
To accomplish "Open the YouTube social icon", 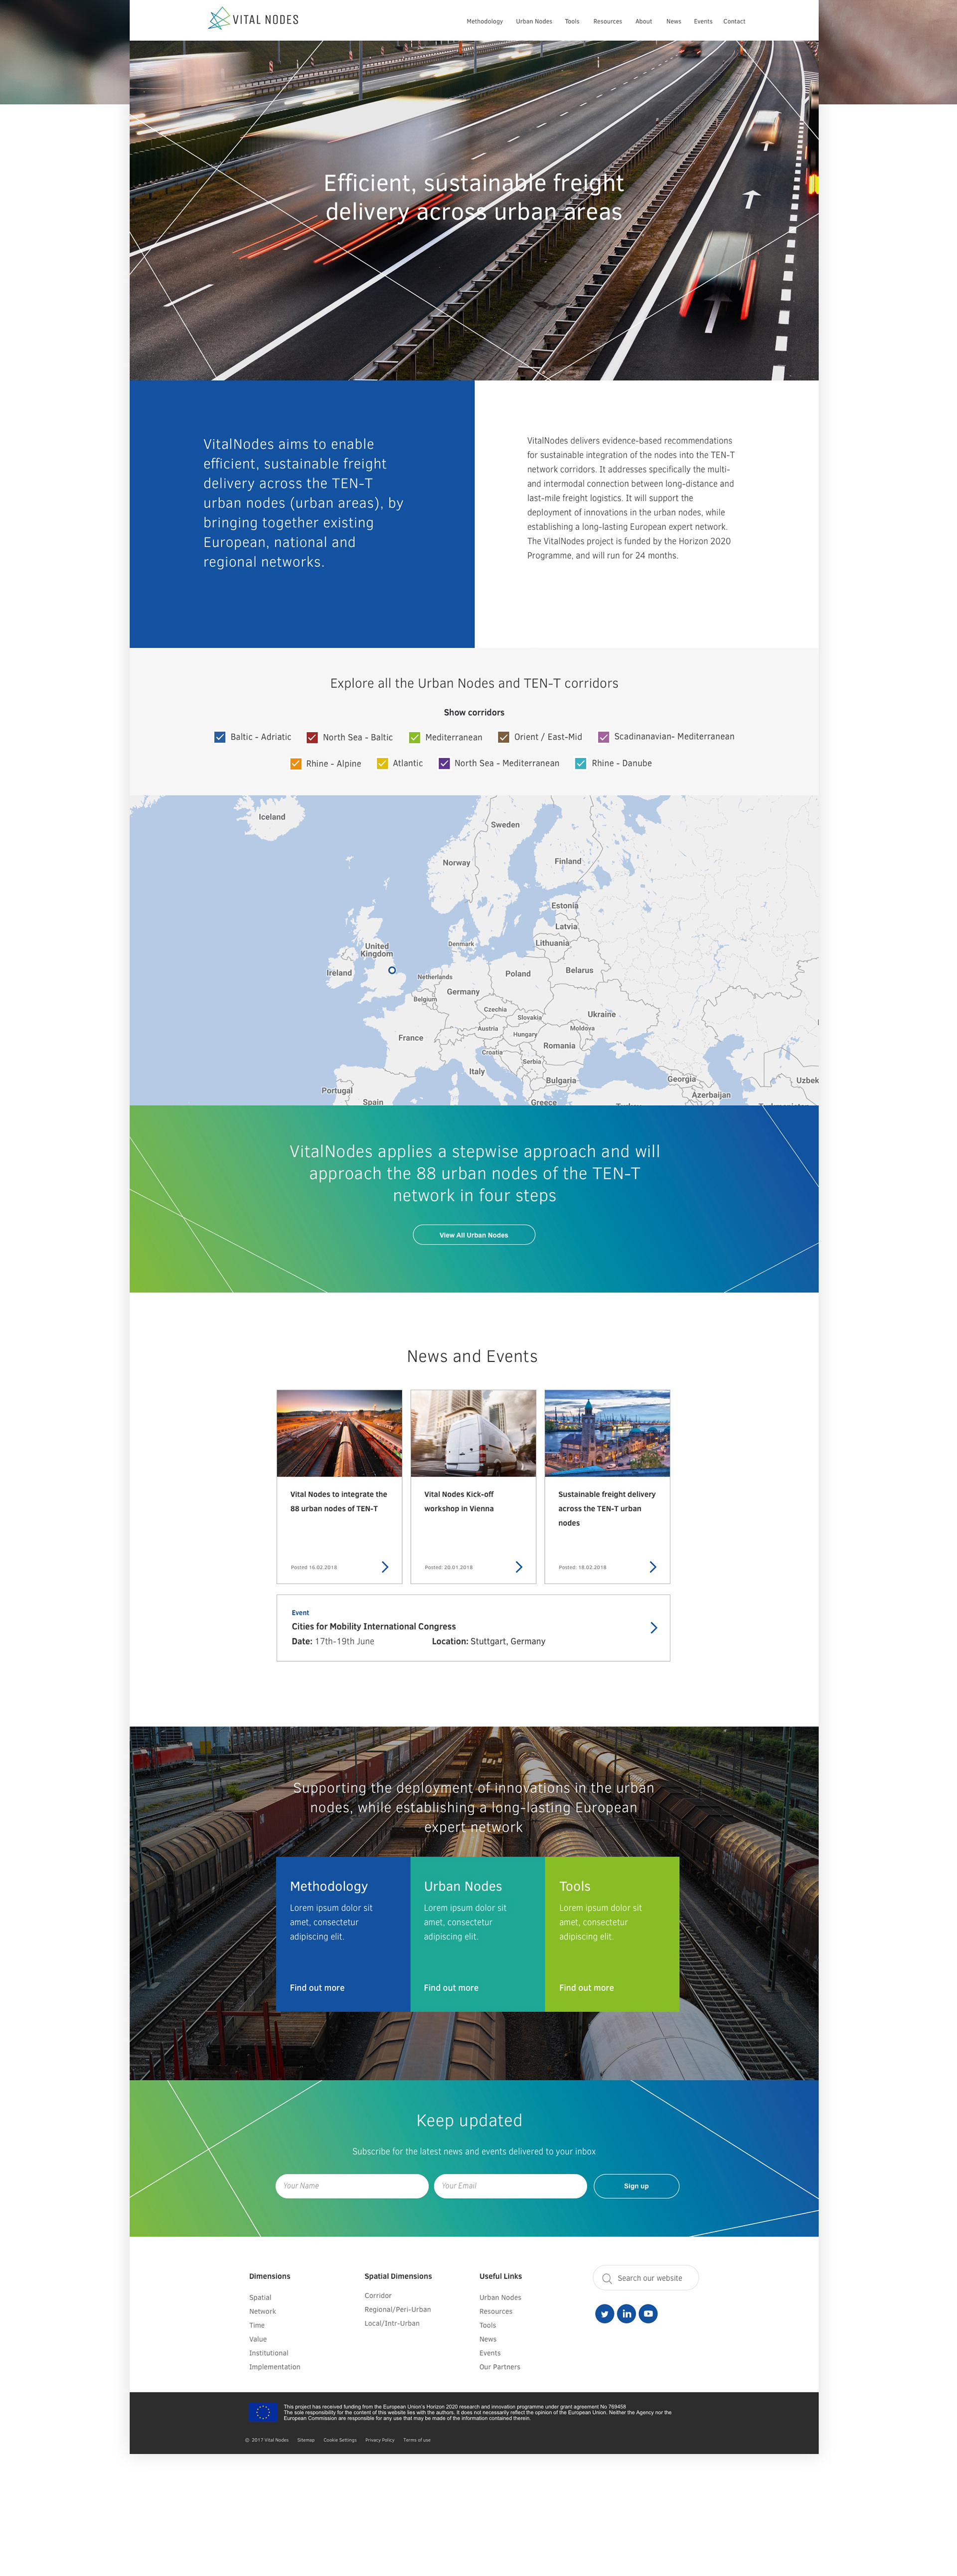I will click(648, 2313).
